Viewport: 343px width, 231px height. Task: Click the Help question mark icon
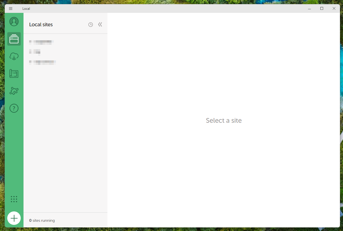pos(14,108)
